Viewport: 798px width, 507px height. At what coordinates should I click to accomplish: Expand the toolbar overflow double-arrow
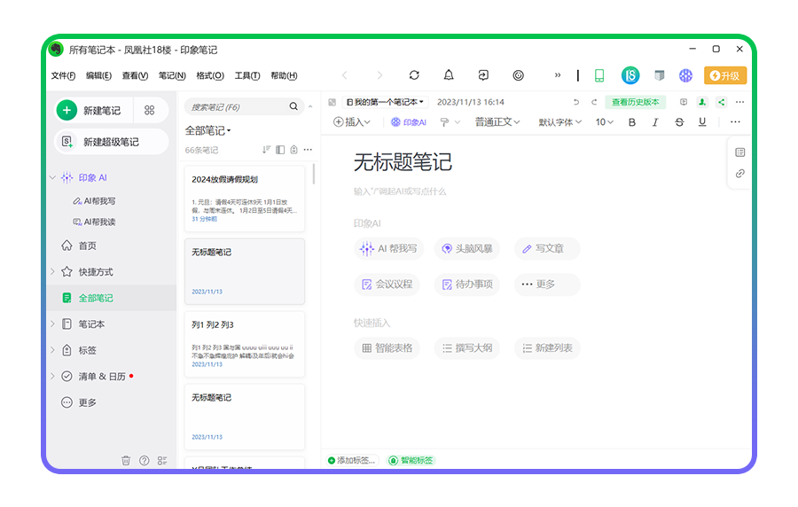[558, 75]
